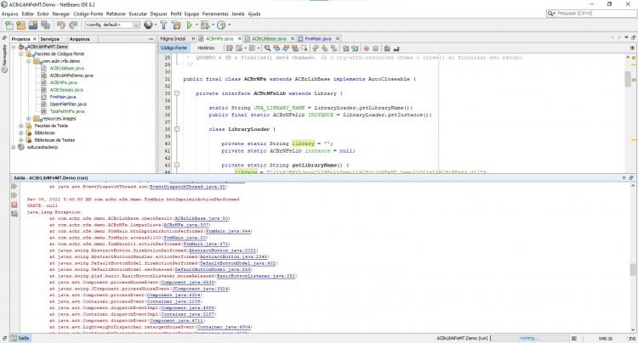This screenshot has width=638, height=343.
Task: Click the Stop Macro Recording square icon
Action: [x=375, y=48]
